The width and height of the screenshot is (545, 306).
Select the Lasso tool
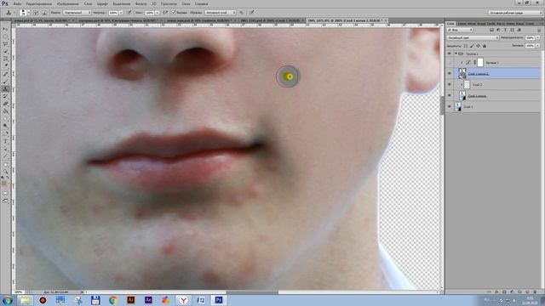6,43
